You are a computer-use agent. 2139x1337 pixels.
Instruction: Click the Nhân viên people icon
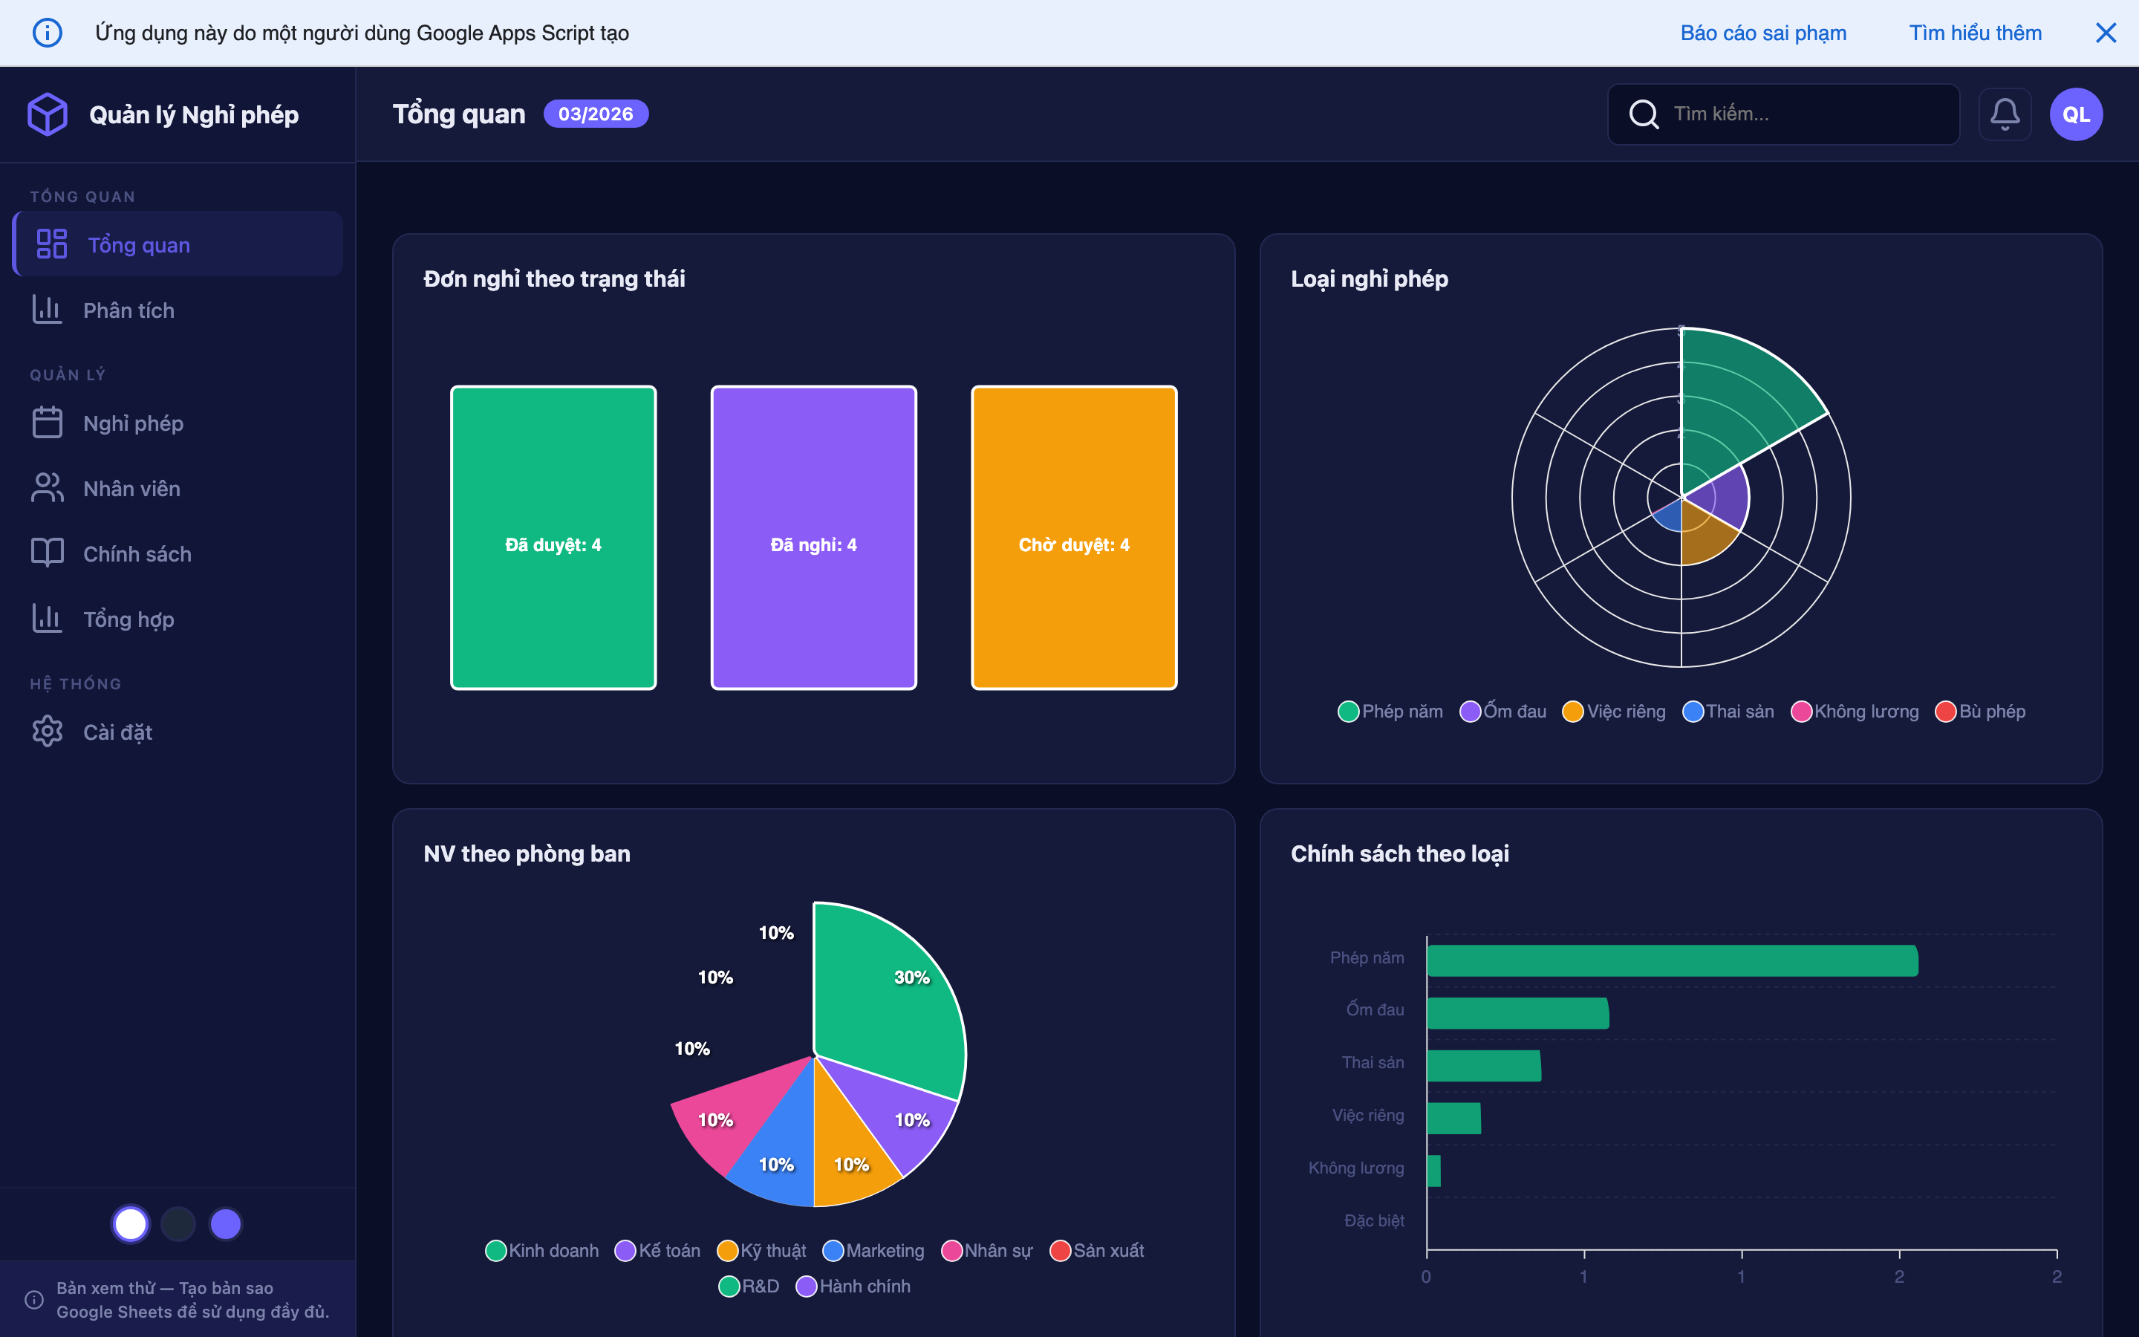pyautogui.click(x=48, y=488)
